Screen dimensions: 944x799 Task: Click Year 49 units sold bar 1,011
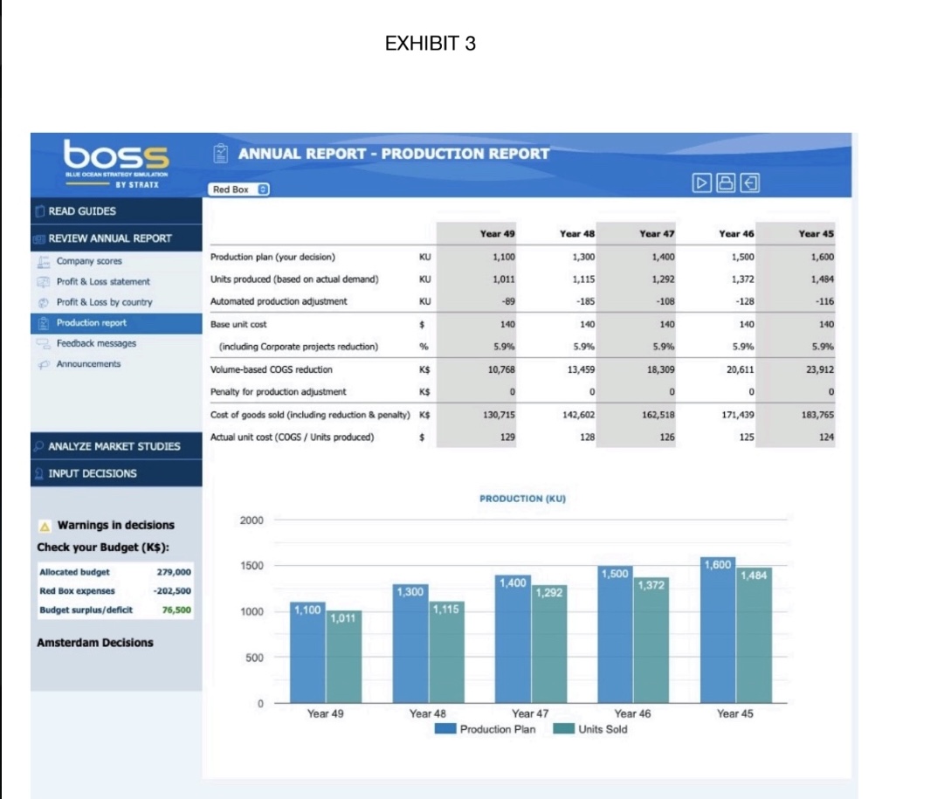344,657
